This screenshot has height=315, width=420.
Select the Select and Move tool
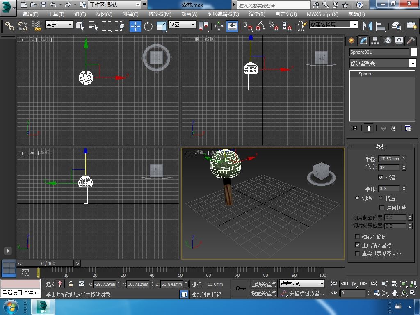[x=135, y=26]
